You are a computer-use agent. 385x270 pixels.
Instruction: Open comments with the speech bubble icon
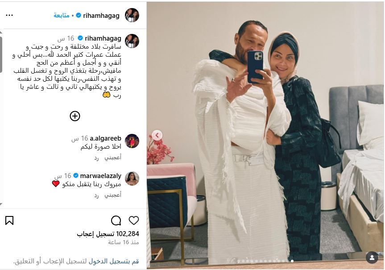click(x=116, y=220)
